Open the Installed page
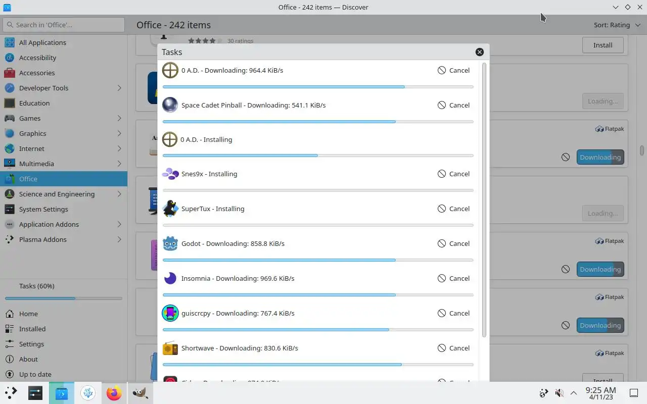The width and height of the screenshot is (647, 404). coord(64,329)
